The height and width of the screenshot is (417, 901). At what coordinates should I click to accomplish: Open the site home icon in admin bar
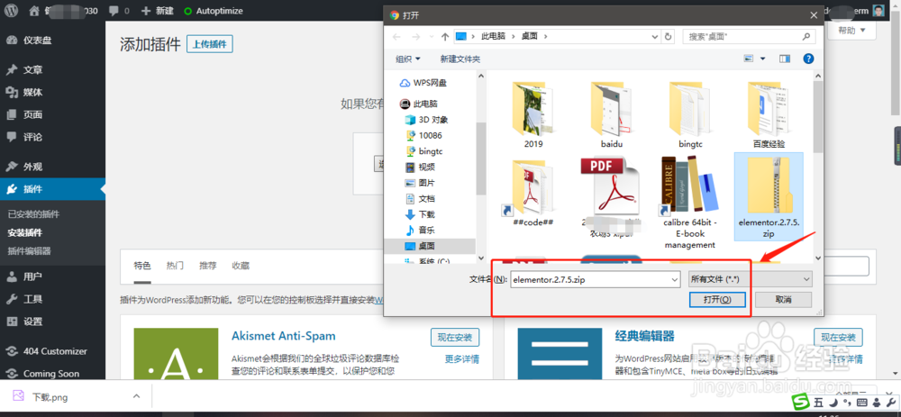pyautogui.click(x=34, y=10)
